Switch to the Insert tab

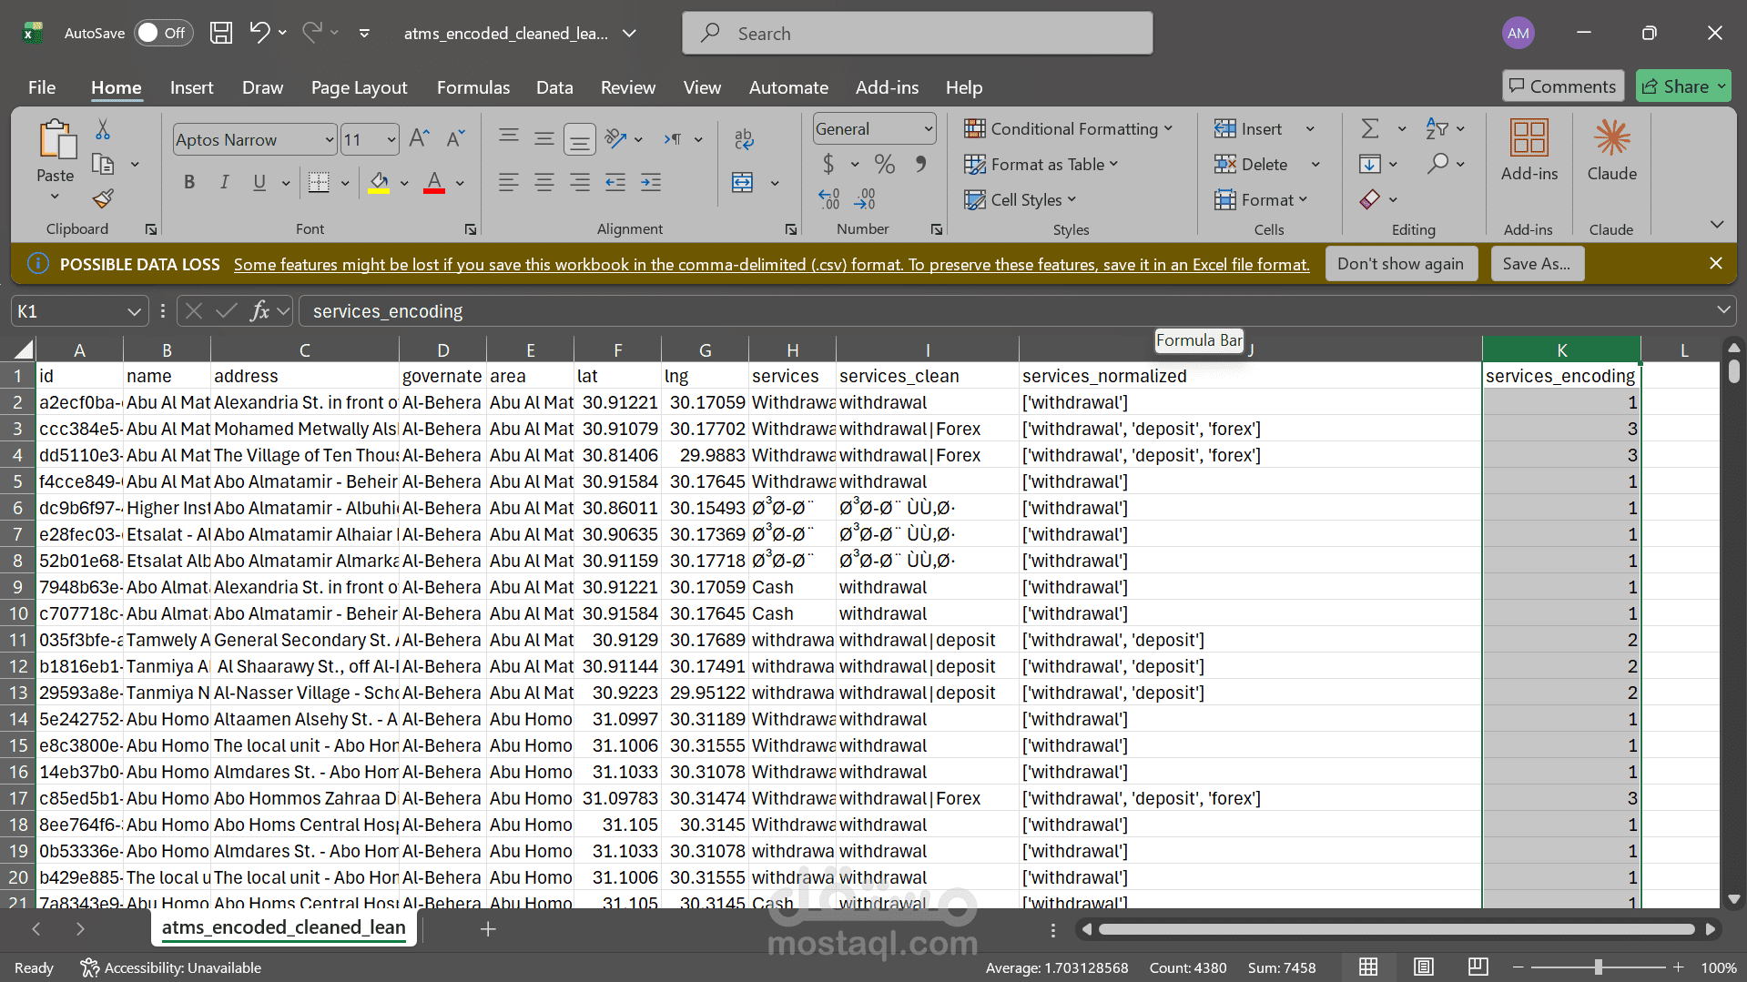tap(191, 87)
